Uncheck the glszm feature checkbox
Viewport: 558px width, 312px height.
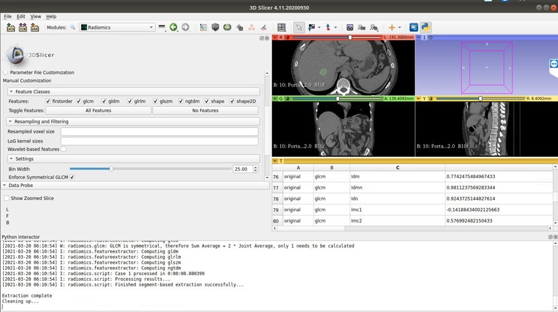point(156,101)
